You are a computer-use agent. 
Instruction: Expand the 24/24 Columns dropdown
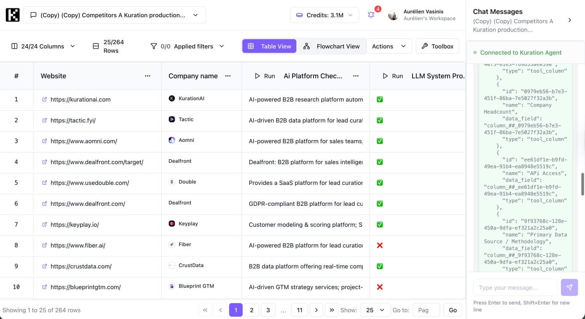(x=43, y=46)
